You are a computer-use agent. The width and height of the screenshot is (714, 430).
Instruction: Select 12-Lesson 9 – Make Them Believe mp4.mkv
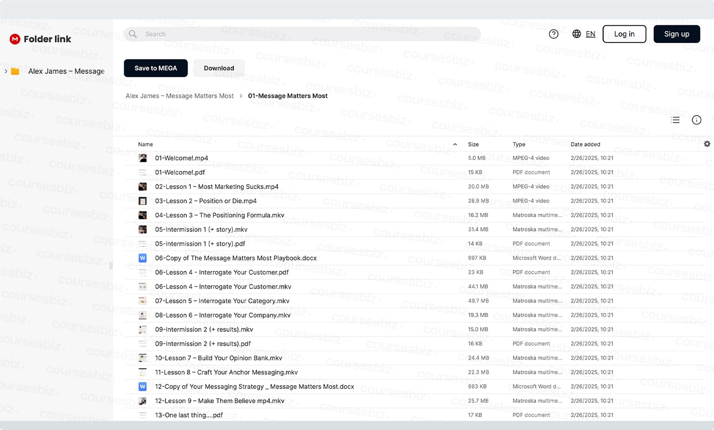219,401
